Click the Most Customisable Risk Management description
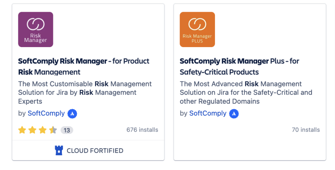Image resolution: width=335 pixels, height=170 pixels. (x=85, y=93)
